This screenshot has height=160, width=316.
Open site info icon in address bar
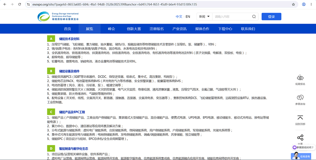click(28, 4)
